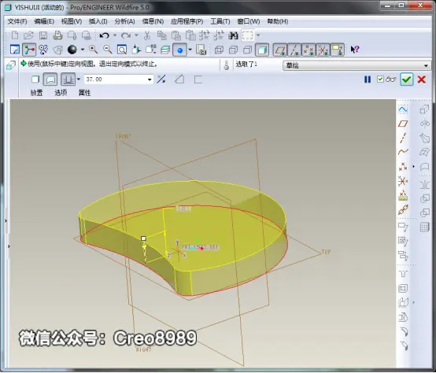Expand the depth value 37.00 dropdown
Screen dimensions: 436x373
150,79
